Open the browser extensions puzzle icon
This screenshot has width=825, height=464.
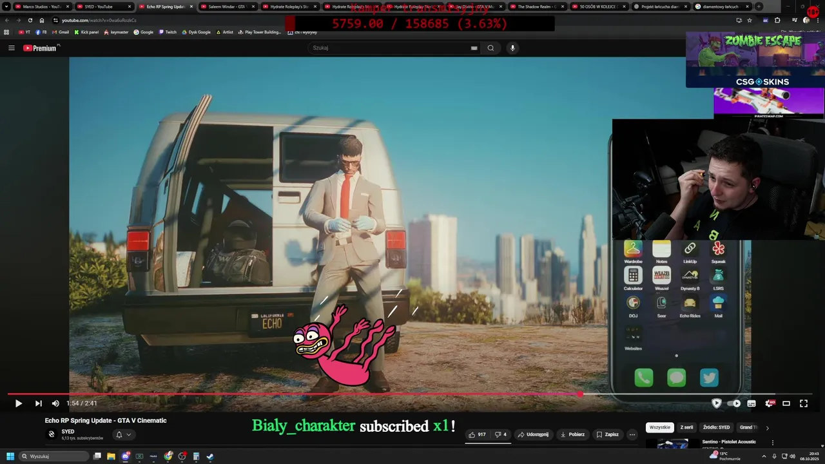click(x=777, y=20)
